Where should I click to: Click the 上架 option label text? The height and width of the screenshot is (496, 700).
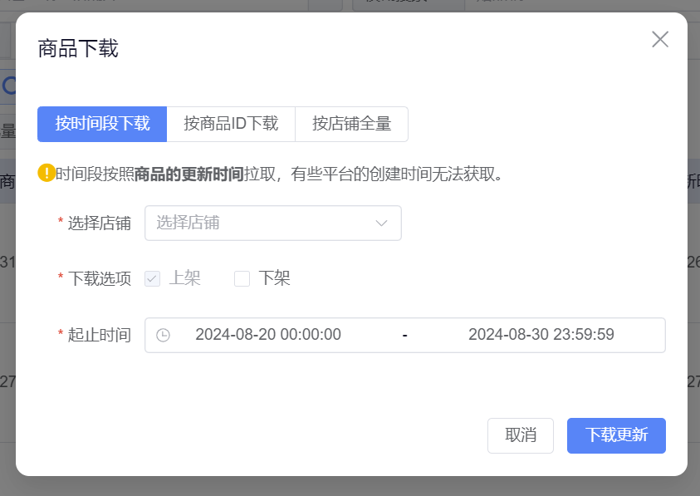[x=185, y=278]
